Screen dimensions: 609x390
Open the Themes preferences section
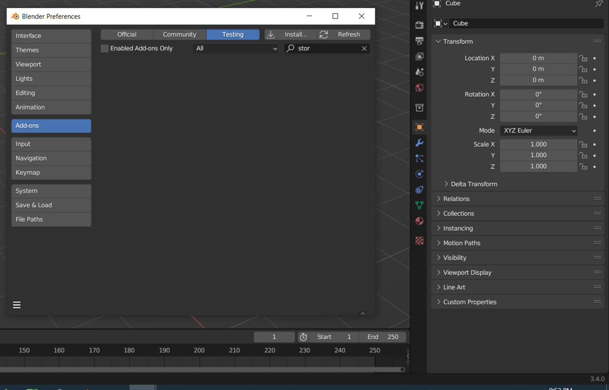pyautogui.click(x=51, y=50)
